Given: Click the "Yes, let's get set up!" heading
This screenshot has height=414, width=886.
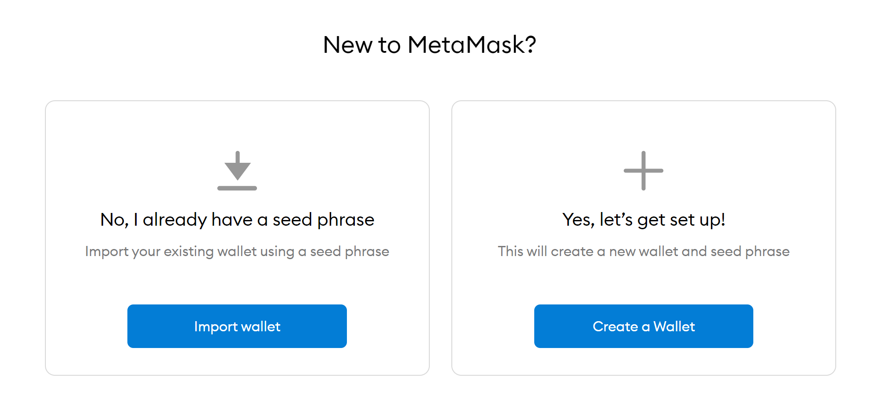Looking at the screenshot, I should pyautogui.click(x=644, y=220).
